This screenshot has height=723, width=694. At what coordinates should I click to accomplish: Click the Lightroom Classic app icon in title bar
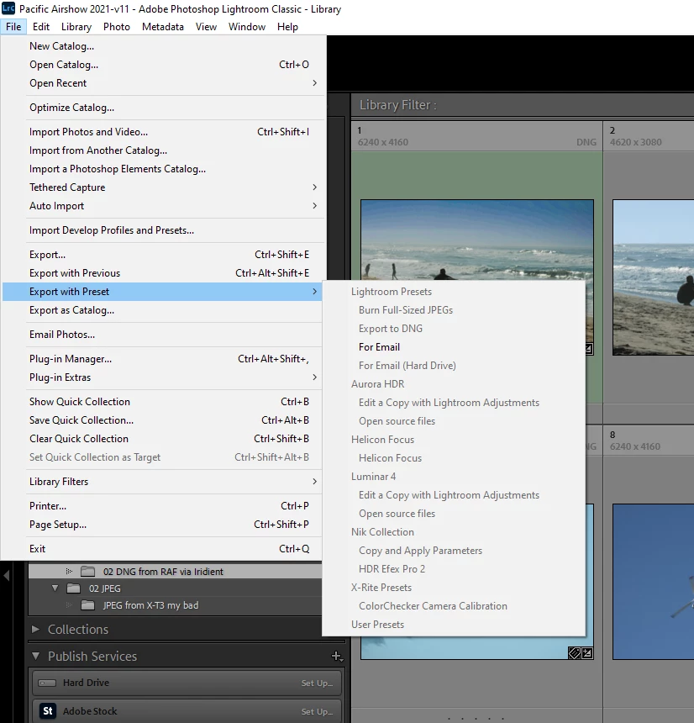[x=8, y=8]
